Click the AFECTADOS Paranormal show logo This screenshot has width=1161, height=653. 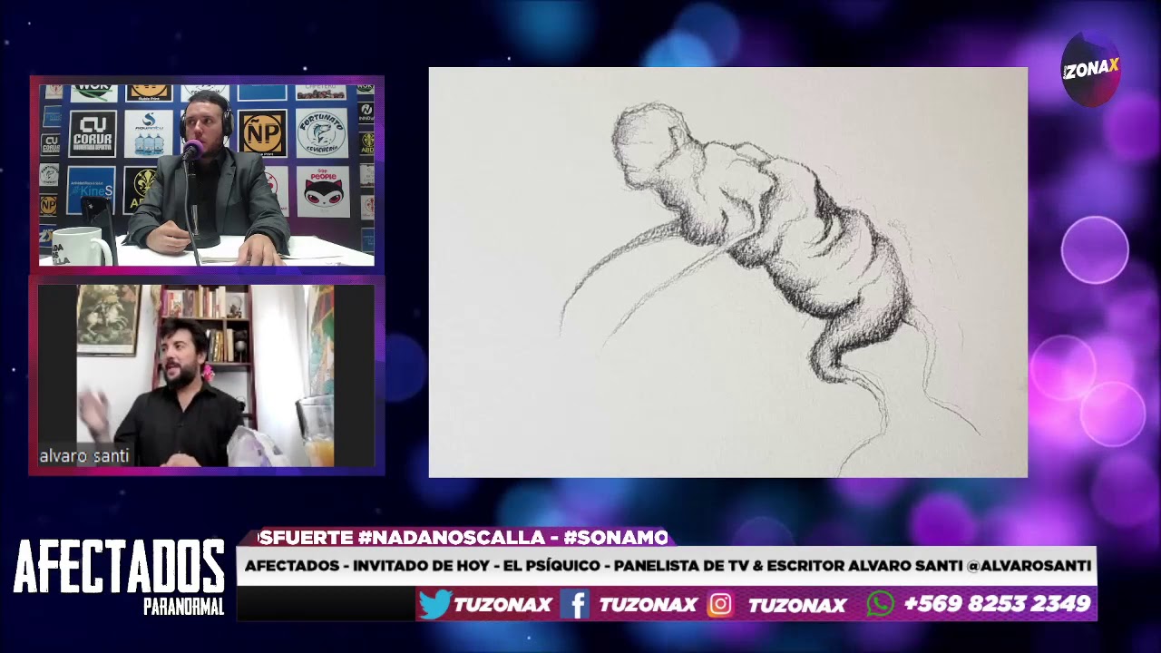click(x=119, y=577)
